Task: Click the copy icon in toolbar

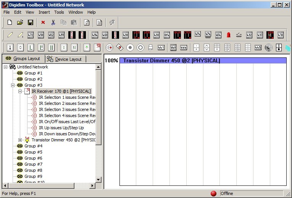Action: point(63,22)
